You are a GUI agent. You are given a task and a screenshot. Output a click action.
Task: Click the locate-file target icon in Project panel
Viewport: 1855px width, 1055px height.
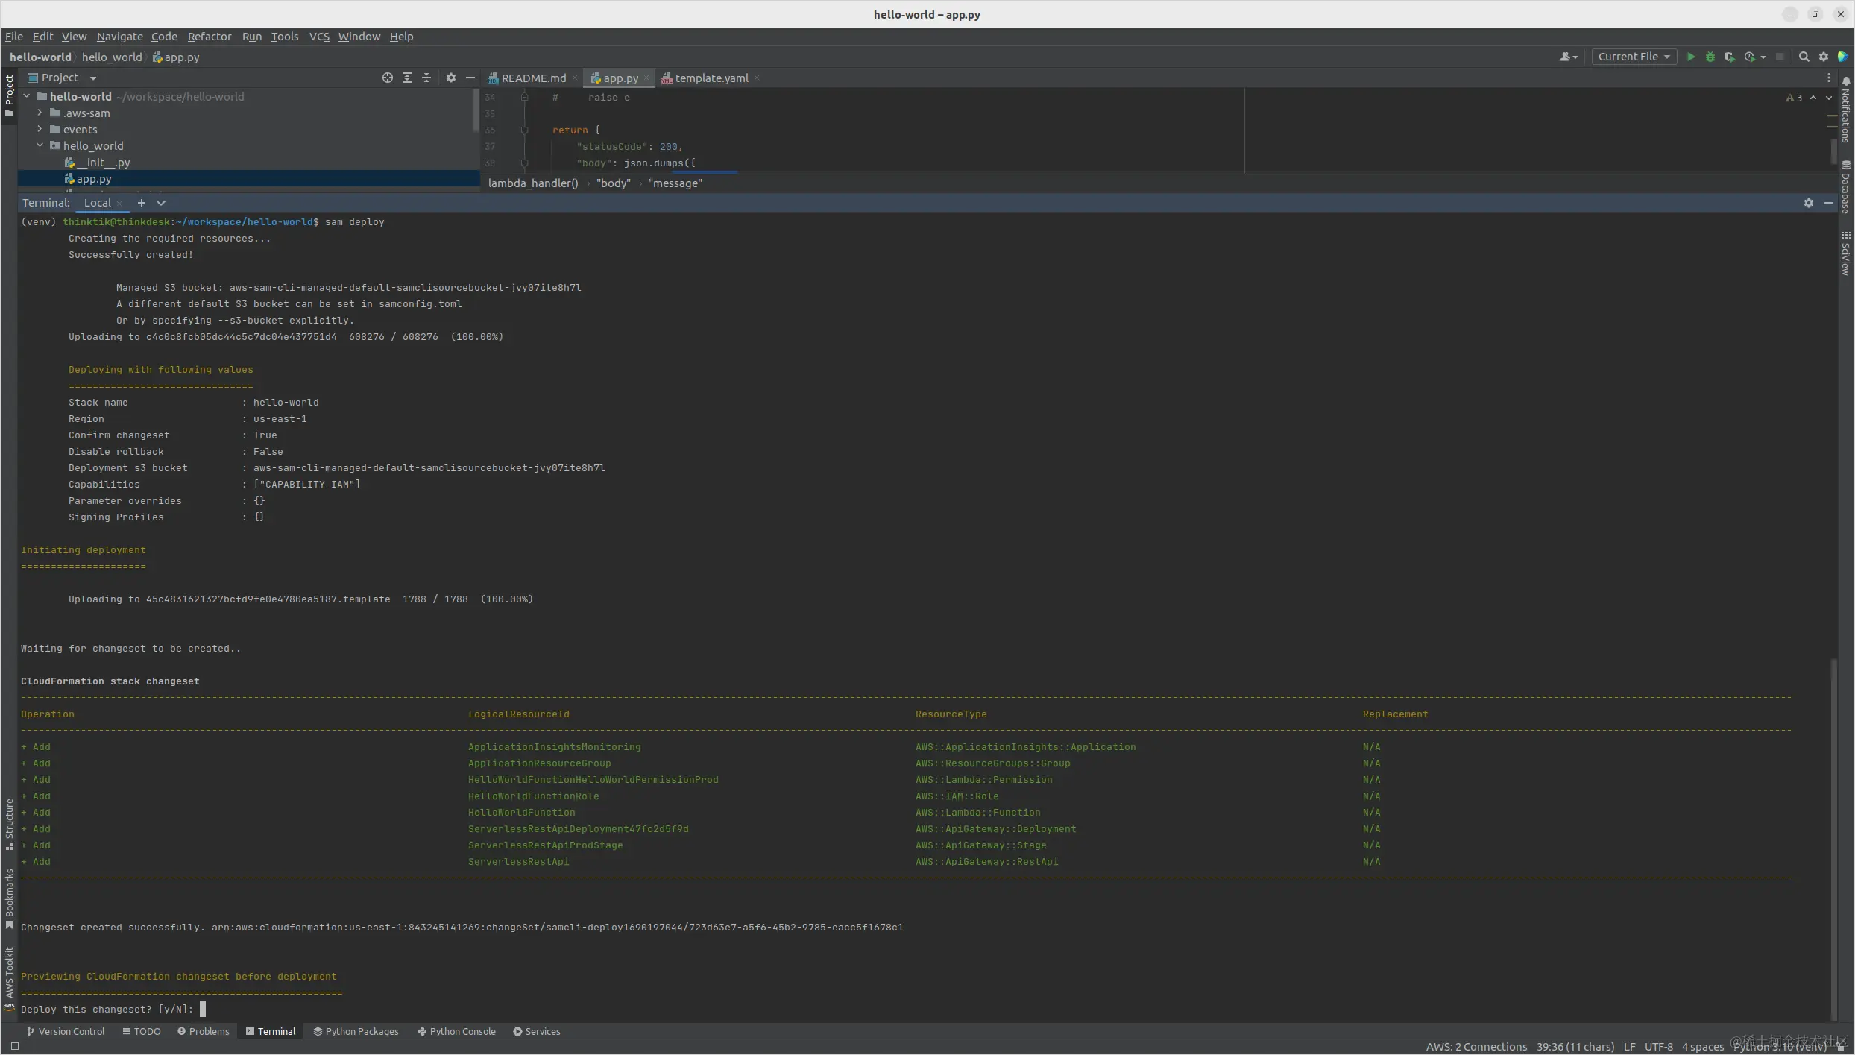[387, 78]
